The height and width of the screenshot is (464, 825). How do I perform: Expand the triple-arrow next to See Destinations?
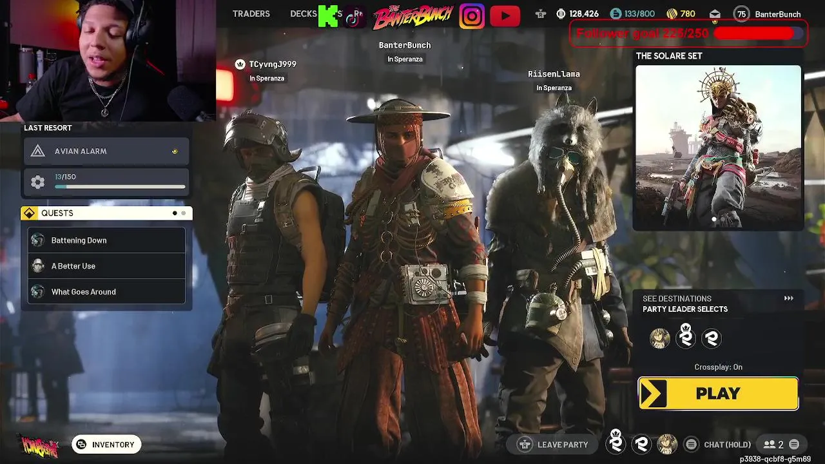point(788,298)
